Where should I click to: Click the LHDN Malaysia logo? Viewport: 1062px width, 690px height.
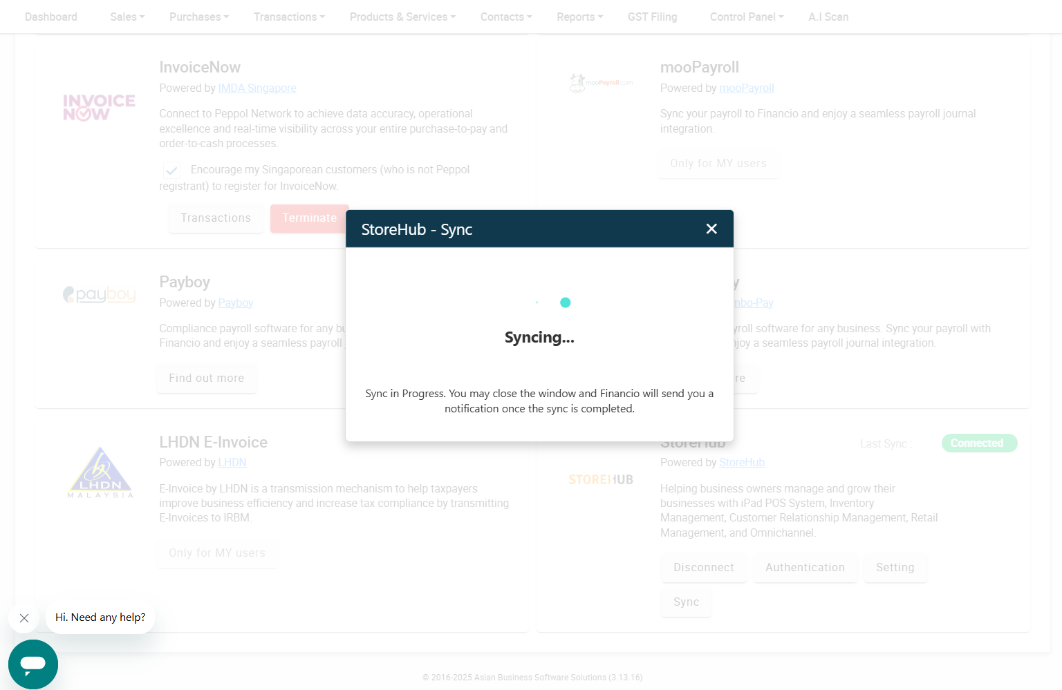point(100,473)
